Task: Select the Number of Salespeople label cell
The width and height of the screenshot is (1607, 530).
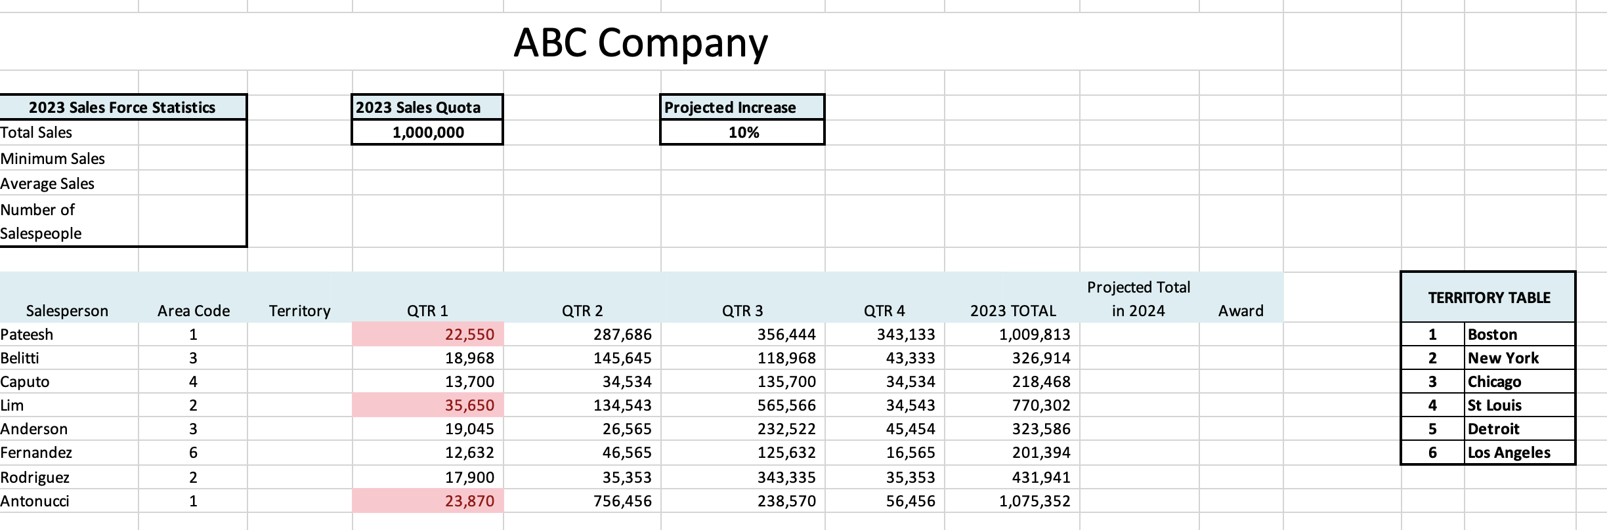Action: [69, 221]
